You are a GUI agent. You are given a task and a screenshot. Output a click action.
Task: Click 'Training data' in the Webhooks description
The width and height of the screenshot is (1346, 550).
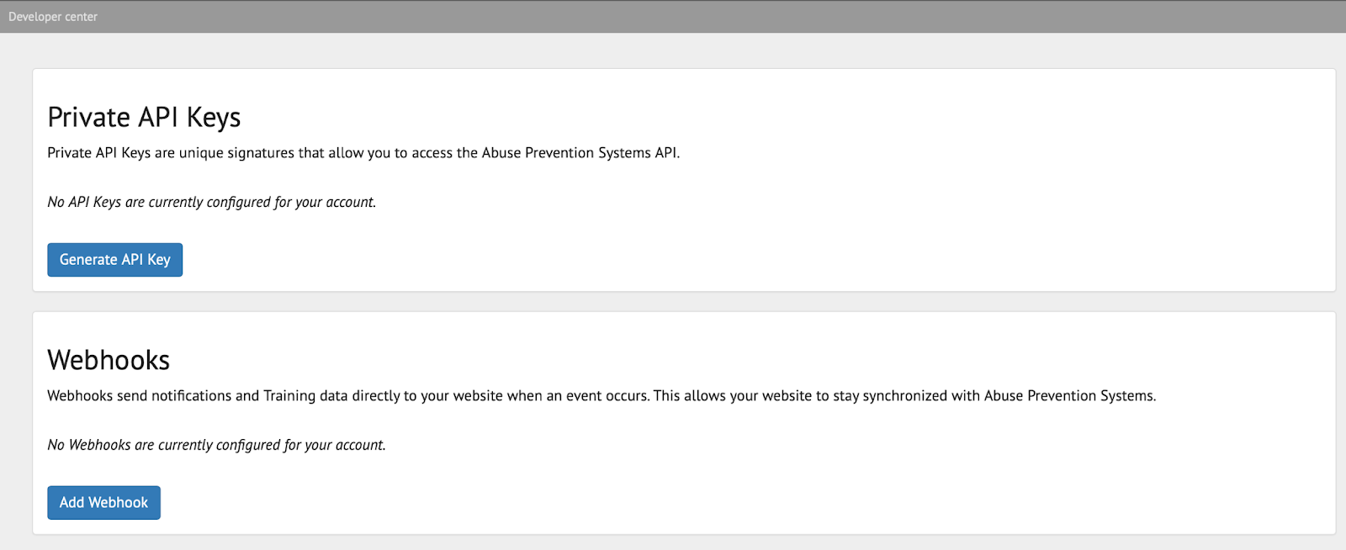click(x=305, y=396)
